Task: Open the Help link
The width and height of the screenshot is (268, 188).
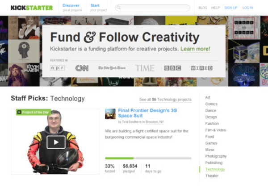Action: [216, 8]
